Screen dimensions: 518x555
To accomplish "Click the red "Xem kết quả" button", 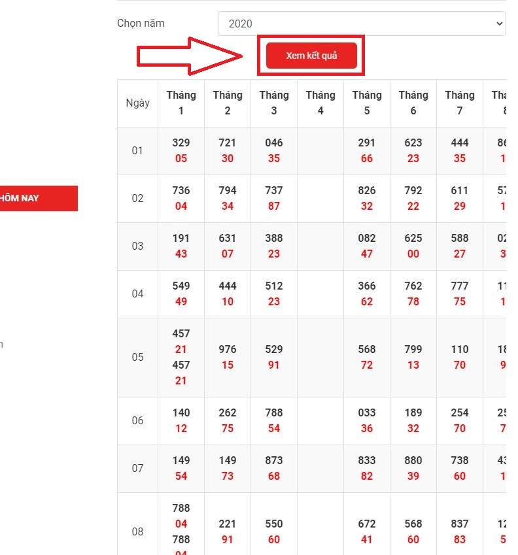I will click(311, 56).
